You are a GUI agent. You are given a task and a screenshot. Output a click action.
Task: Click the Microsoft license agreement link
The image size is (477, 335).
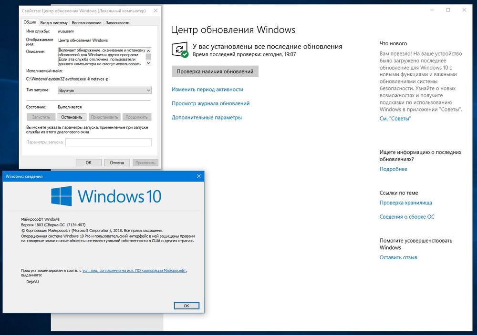click(x=135, y=270)
